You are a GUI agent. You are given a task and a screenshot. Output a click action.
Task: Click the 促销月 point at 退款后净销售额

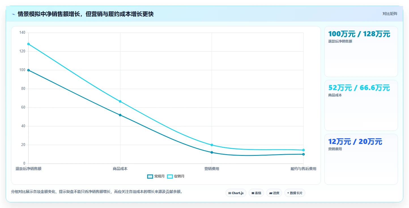(x=29, y=44)
